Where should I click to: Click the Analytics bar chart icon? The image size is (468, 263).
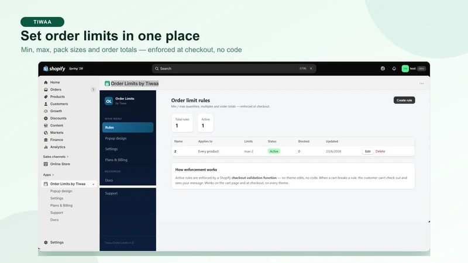46,147
